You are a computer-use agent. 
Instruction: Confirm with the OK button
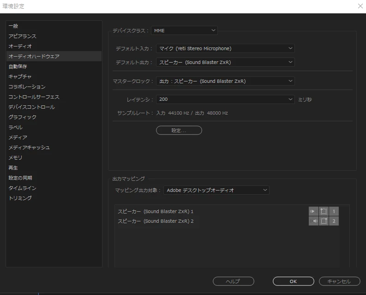(x=294, y=281)
